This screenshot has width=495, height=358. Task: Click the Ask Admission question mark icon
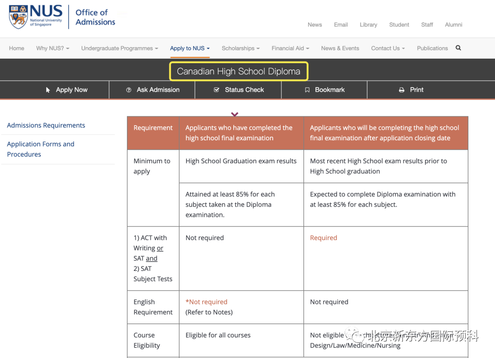129,90
